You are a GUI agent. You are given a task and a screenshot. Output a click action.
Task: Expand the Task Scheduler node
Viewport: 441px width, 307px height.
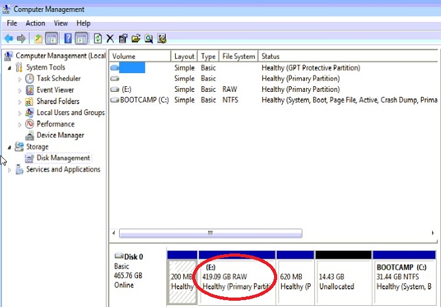tap(20, 79)
